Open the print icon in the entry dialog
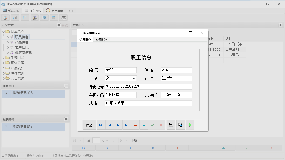 [x=171, y=125]
